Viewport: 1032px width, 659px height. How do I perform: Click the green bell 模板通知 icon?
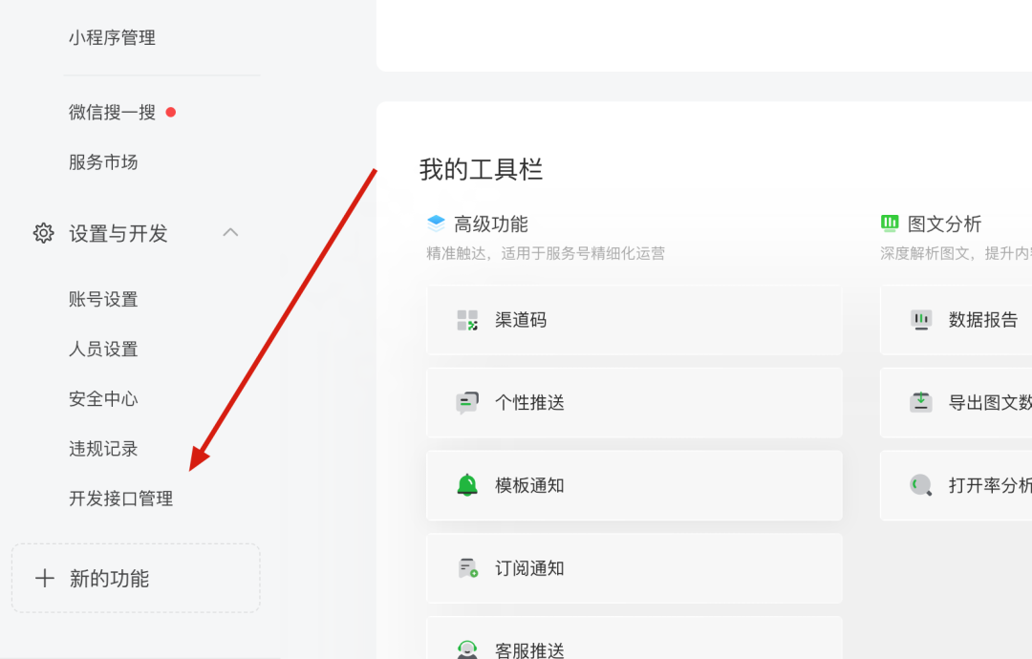click(x=466, y=485)
